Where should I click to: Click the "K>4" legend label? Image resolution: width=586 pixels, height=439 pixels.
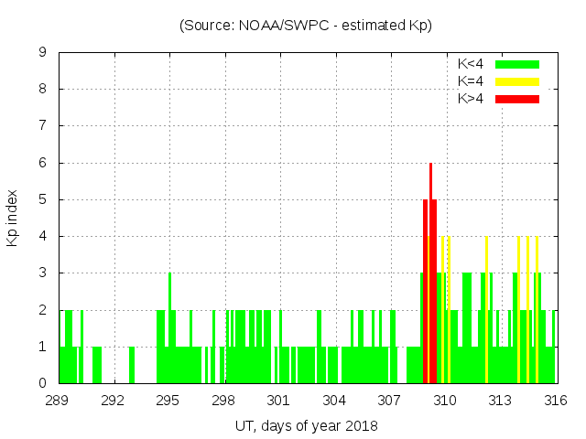[471, 99]
